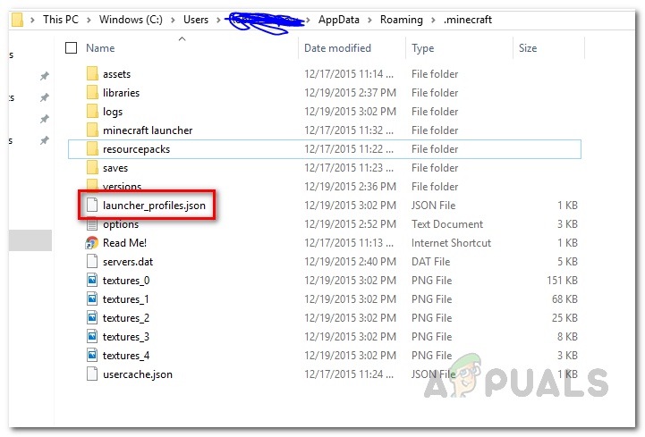Open the chevron after AppData
Image resolution: width=645 pixels, height=437 pixels.
369,20
